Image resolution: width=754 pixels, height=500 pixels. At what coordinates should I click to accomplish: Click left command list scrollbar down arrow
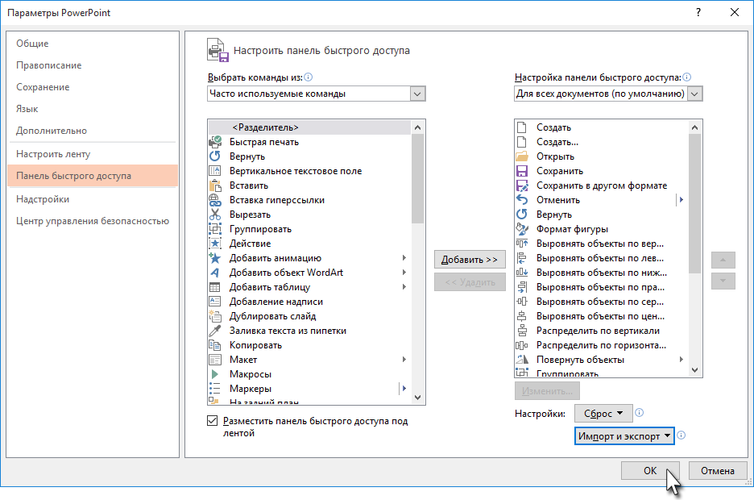[417, 398]
